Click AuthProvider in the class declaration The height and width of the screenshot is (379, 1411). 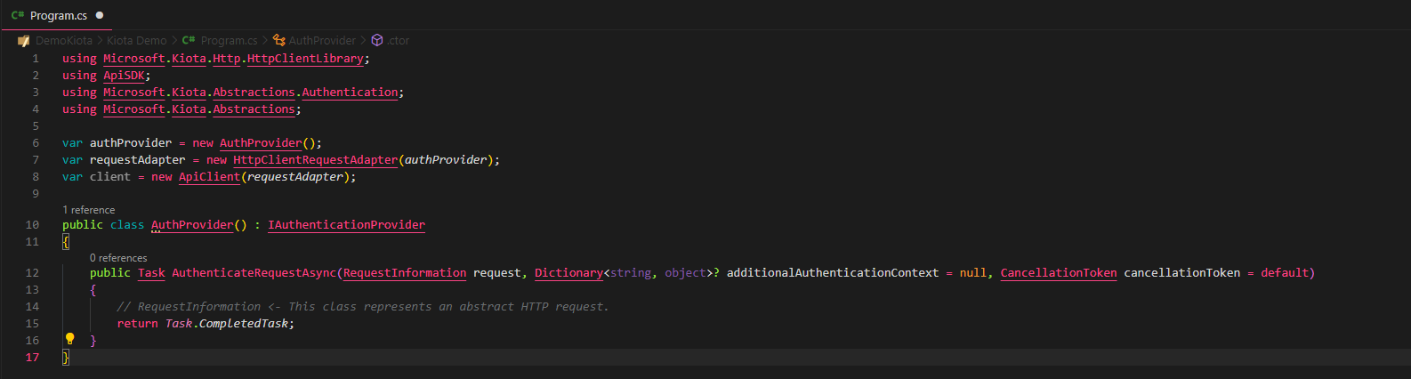coord(192,224)
